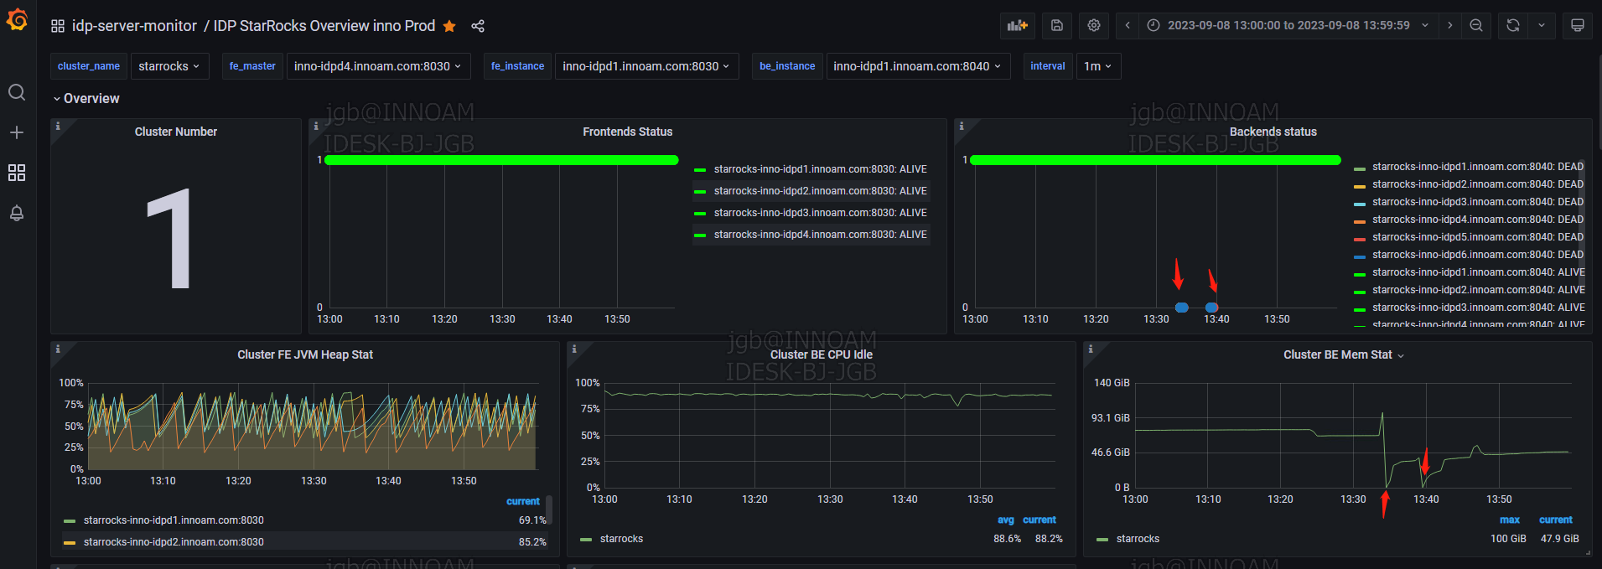Image resolution: width=1602 pixels, height=569 pixels.
Task: Open the Cluster Number panel title menu
Action: [x=176, y=132]
